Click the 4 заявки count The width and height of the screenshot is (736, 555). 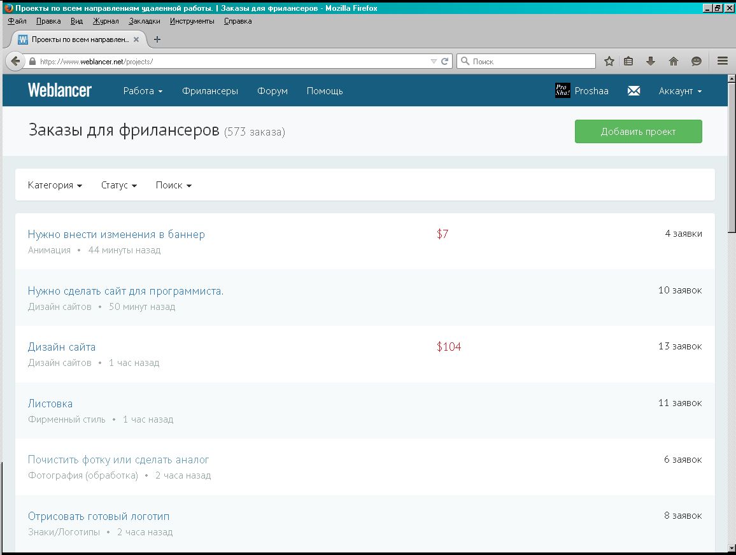[683, 234]
